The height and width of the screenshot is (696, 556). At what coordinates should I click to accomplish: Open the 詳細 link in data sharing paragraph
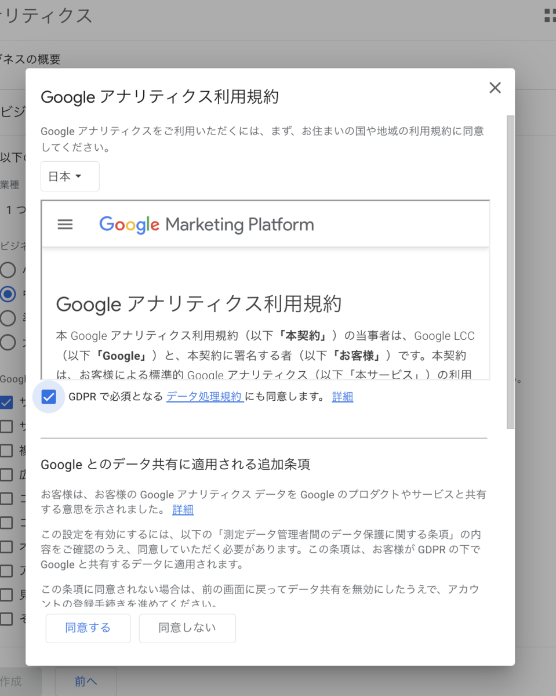183,510
